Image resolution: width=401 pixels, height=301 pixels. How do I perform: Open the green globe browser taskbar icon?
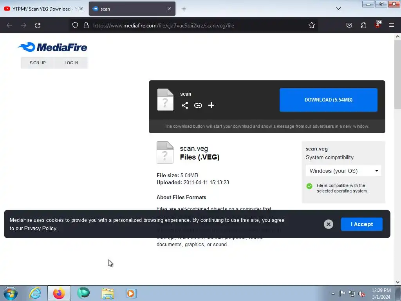tap(83, 293)
